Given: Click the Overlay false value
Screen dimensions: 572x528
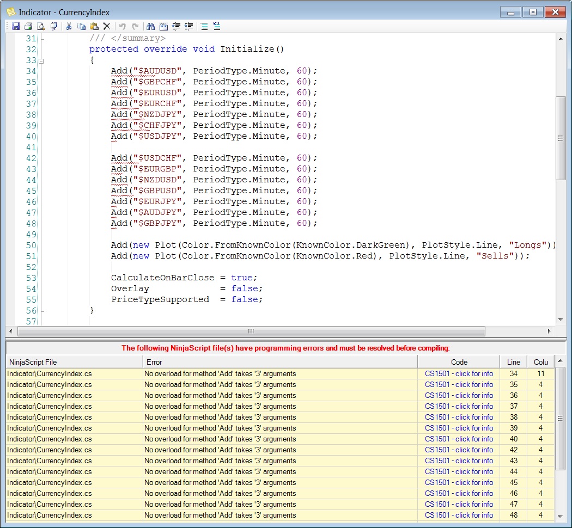Looking at the screenshot, I should click(x=245, y=288).
